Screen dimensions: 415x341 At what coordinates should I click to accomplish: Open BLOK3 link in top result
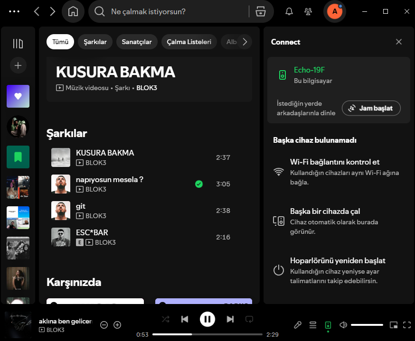(x=147, y=88)
